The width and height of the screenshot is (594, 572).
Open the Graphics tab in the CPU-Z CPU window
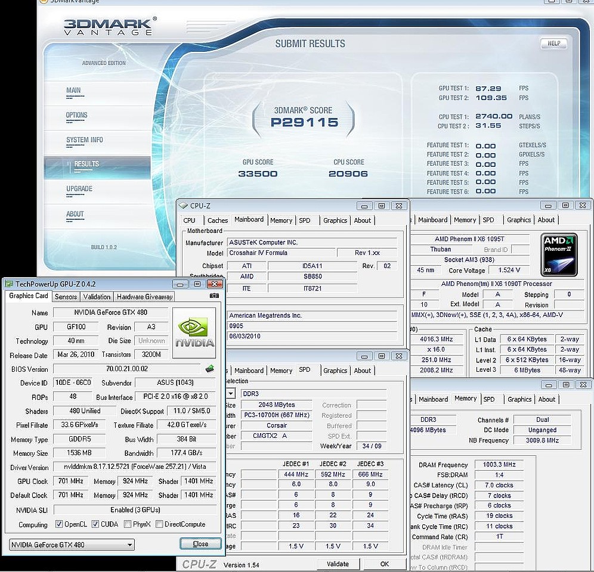(519, 220)
